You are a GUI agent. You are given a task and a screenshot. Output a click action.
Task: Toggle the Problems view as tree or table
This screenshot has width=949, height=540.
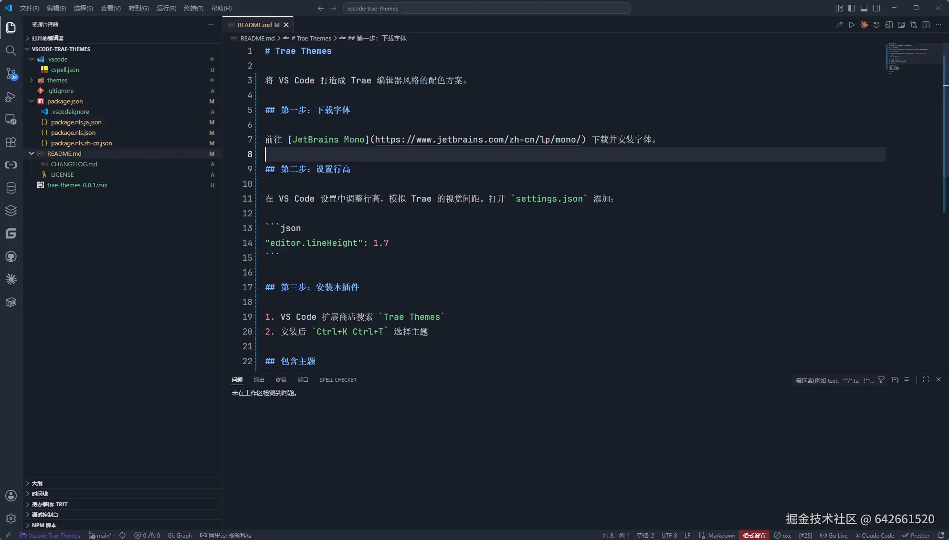907,380
